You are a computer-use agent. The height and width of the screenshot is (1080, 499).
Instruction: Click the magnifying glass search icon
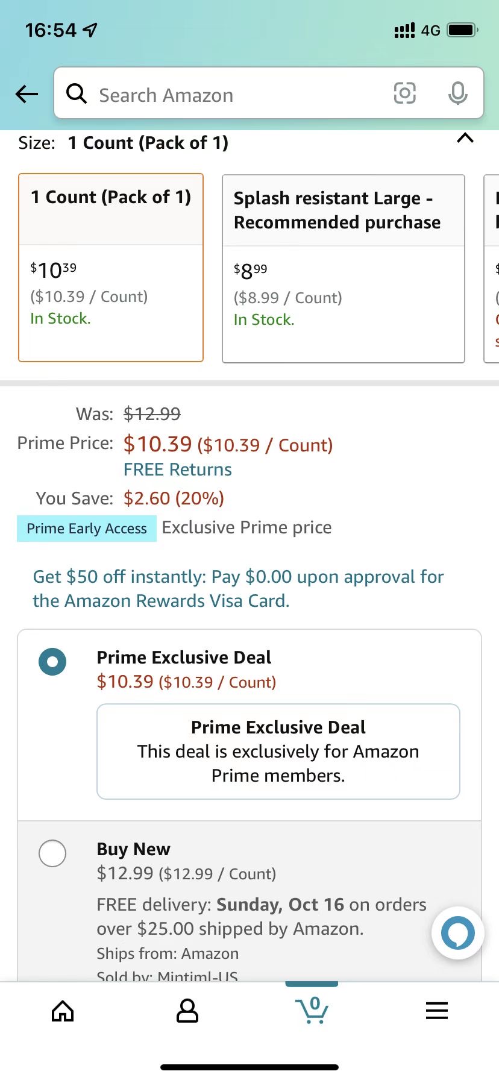pos(77,93)
